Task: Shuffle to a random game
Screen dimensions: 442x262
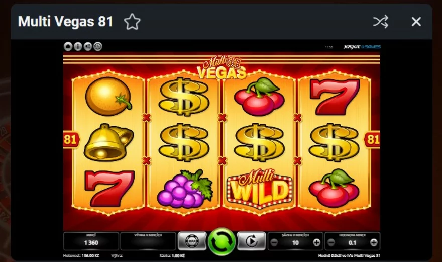Action: tap(381, 22)
